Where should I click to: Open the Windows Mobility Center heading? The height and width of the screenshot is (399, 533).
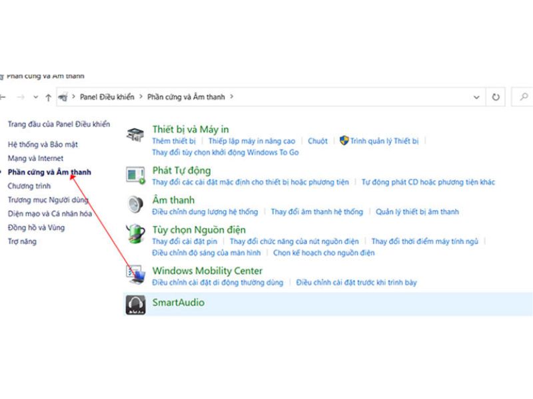(207, 271)
